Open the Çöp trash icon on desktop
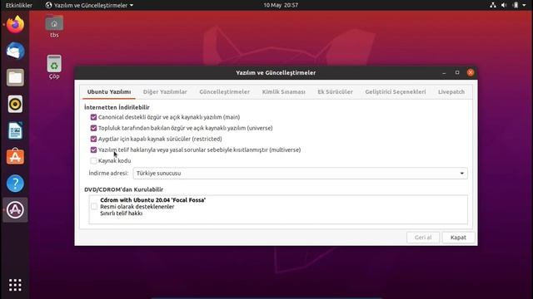 click(x=54, y=67)
